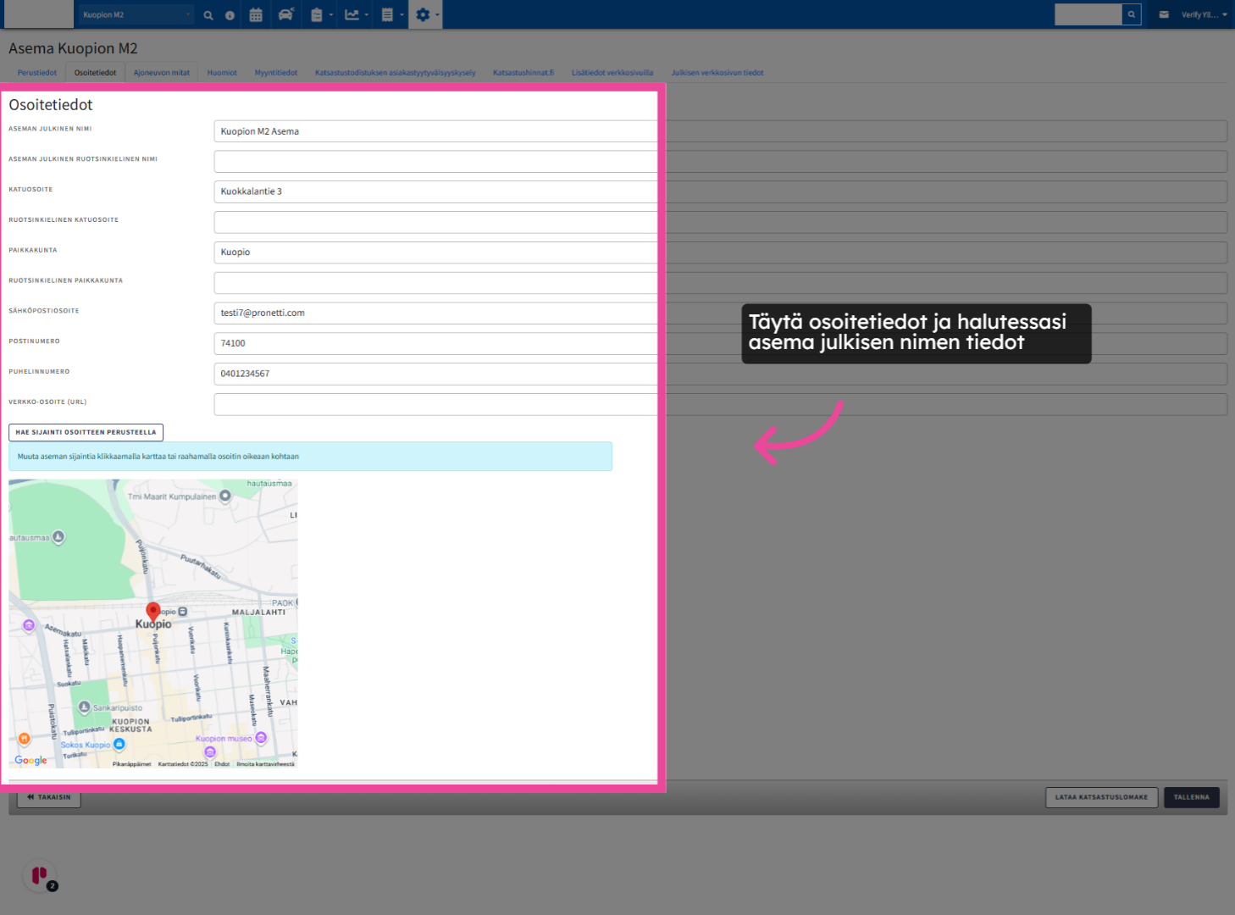1235x915 pixels.
Task: Open the clipboard menu in top toolbar
Action: (320, 14)
